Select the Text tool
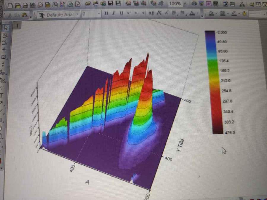This screenshot has width=267, height=200. (2, 96)
